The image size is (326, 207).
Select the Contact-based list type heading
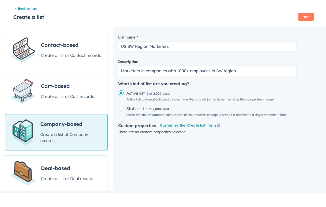(60, 45)
